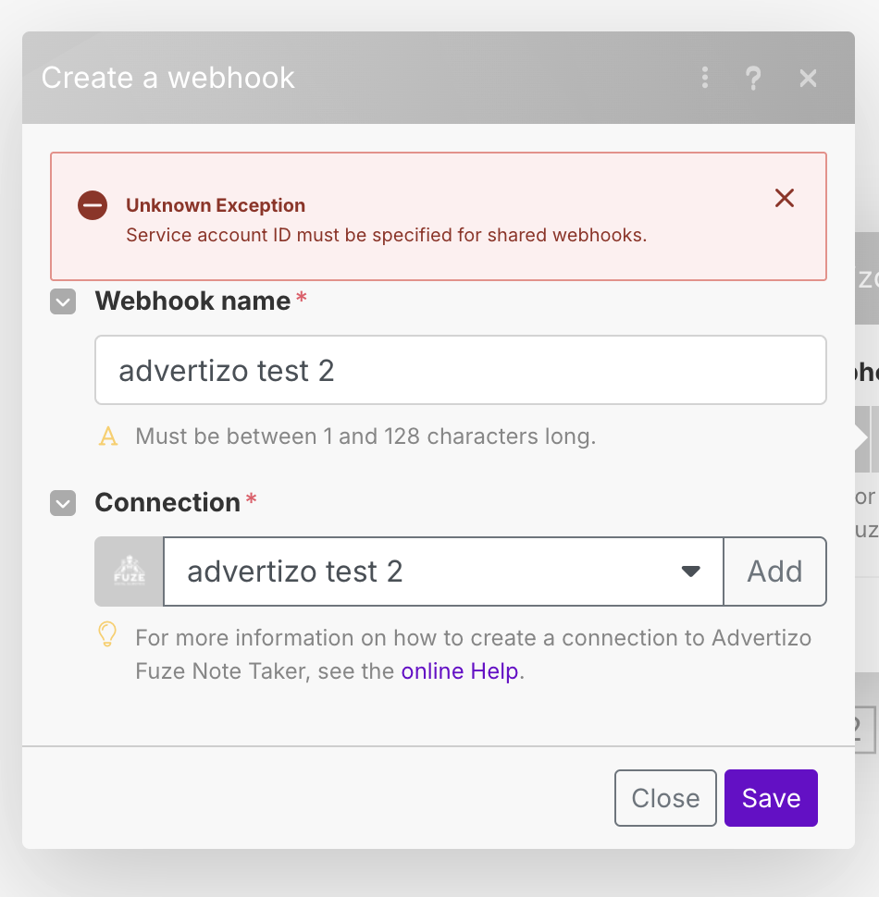The width and height of the screenshot is (879, 897).
Task: Open the three-dot options menu in header
Action: click(705, 78)
